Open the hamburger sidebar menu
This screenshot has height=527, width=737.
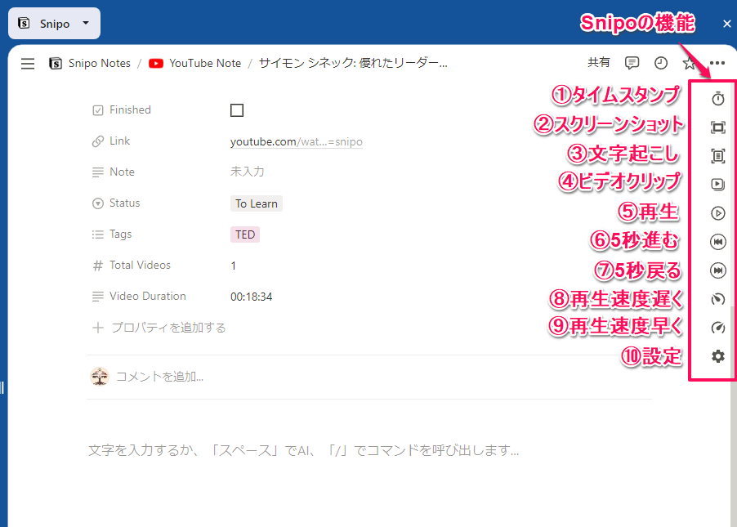click(28, 64)
